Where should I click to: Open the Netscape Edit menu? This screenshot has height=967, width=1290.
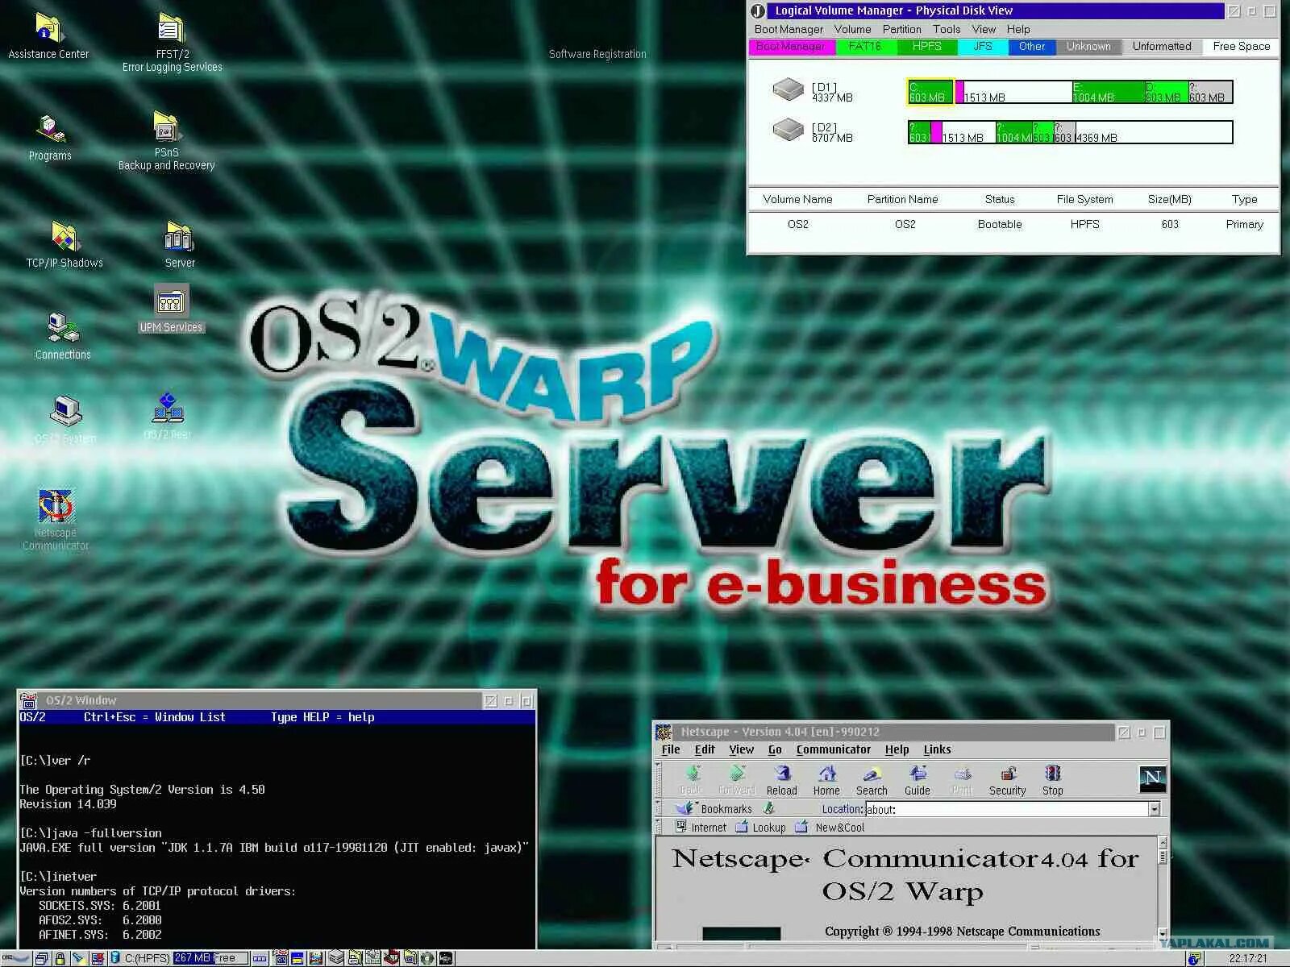click(x=705, y=749)
